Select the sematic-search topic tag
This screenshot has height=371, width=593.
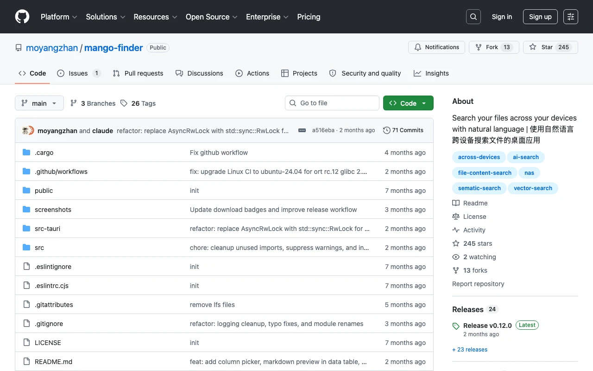click(479, 188)
